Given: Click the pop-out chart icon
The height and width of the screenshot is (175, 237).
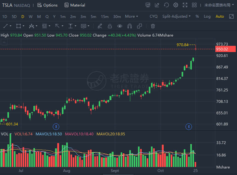Looking at the screenshot, I should click(x=231, y=16).
